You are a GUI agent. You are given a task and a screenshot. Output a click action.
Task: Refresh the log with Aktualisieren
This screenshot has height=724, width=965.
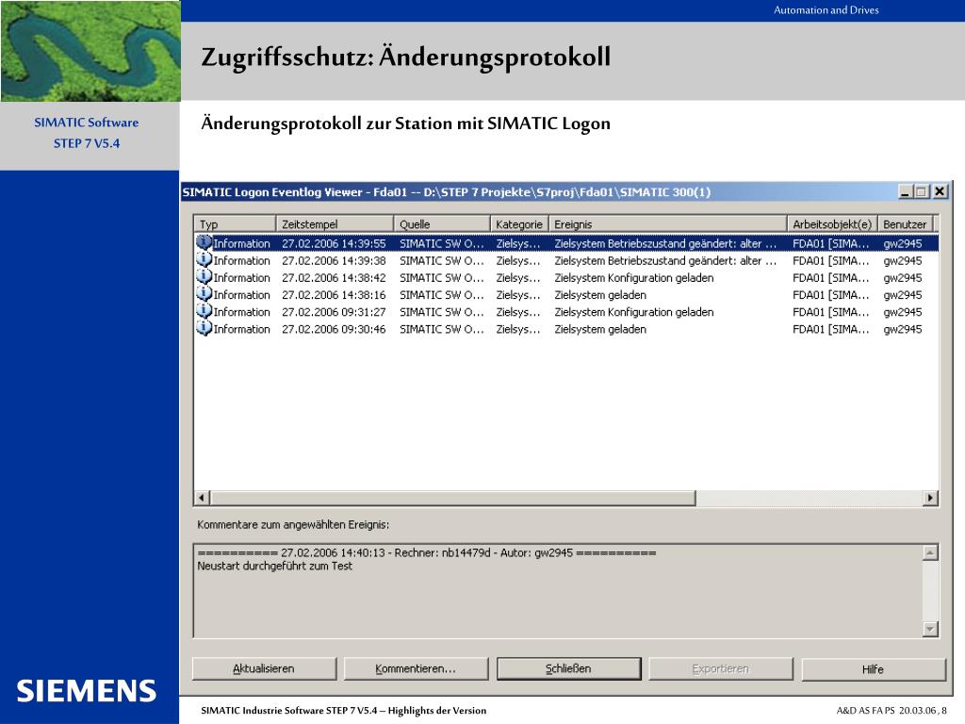pos(264,668)
